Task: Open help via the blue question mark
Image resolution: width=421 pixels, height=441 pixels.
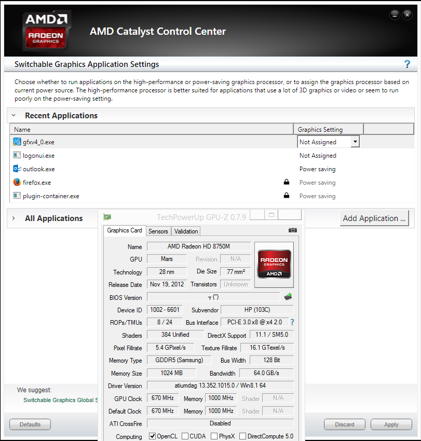Action: coord(407,64)
